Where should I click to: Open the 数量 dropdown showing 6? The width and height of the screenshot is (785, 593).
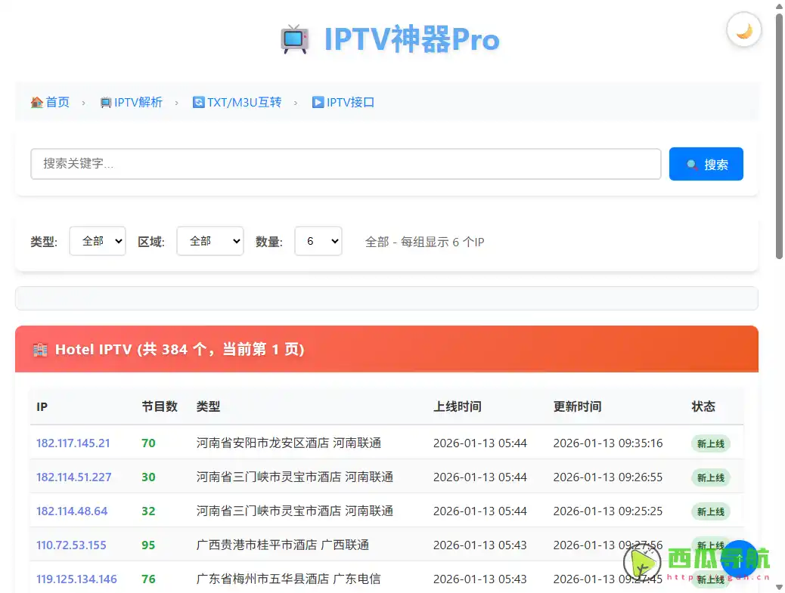(x=318, y=241)
